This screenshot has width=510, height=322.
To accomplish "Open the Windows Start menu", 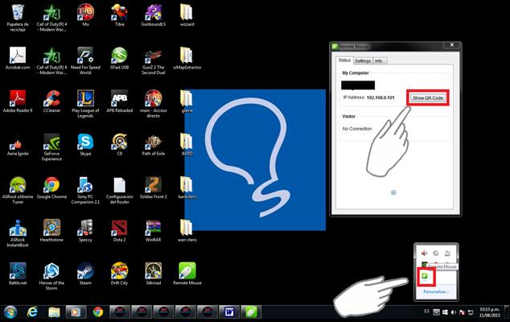I will [10, 312].
